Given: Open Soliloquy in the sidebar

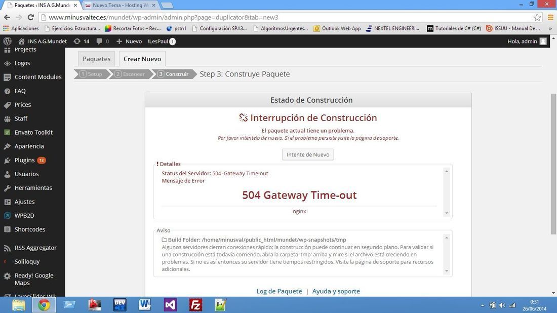Looking at the screenshot, I should point(27,262).
